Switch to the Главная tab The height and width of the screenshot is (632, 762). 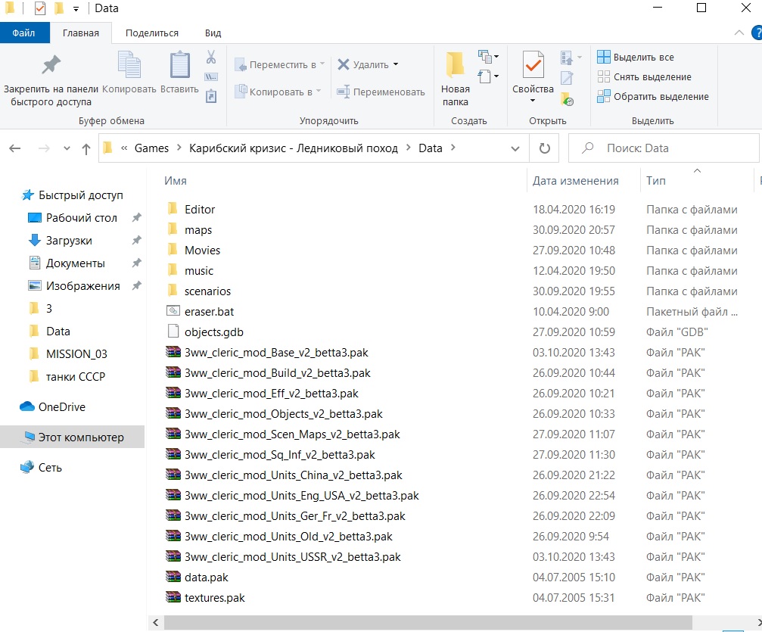(x=81, y=33)
